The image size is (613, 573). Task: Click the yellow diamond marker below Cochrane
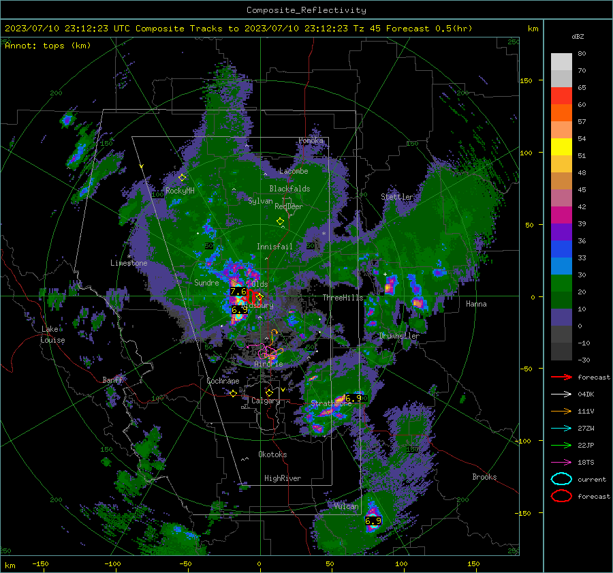[x=233, y=393]
